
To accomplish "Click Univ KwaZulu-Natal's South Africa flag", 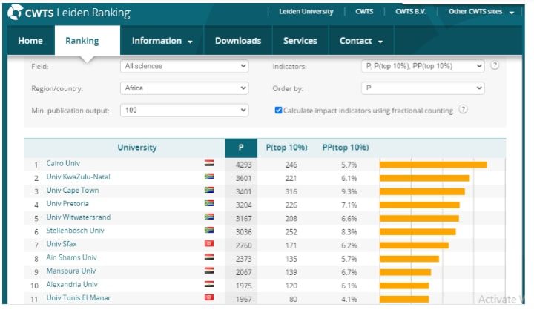I will (209, 177).
